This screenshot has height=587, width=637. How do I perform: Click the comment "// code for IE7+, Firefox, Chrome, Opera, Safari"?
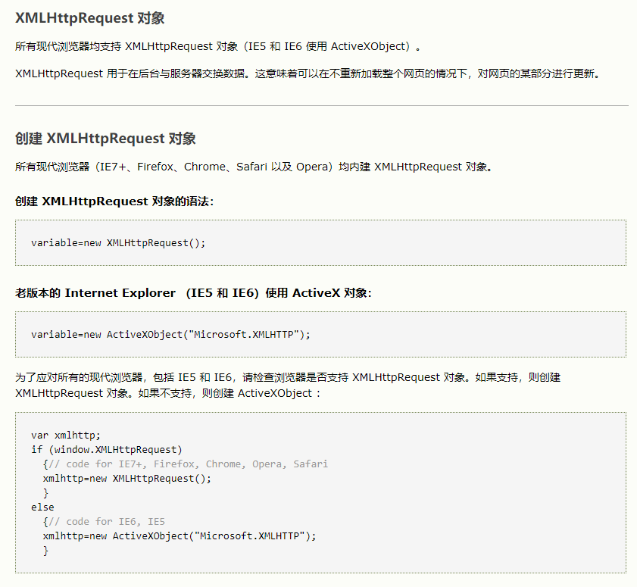point(188,464)
